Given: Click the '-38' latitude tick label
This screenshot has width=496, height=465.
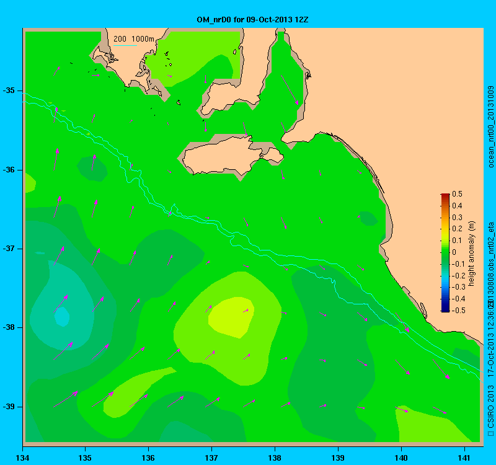Looking at the screenshot, I should point(9,327).
